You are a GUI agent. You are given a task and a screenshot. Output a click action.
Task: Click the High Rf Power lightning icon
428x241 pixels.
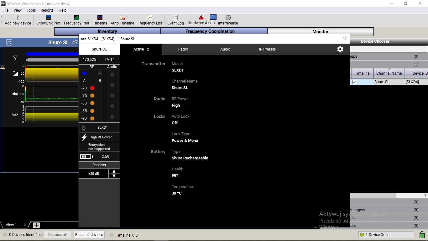(84, 137)
